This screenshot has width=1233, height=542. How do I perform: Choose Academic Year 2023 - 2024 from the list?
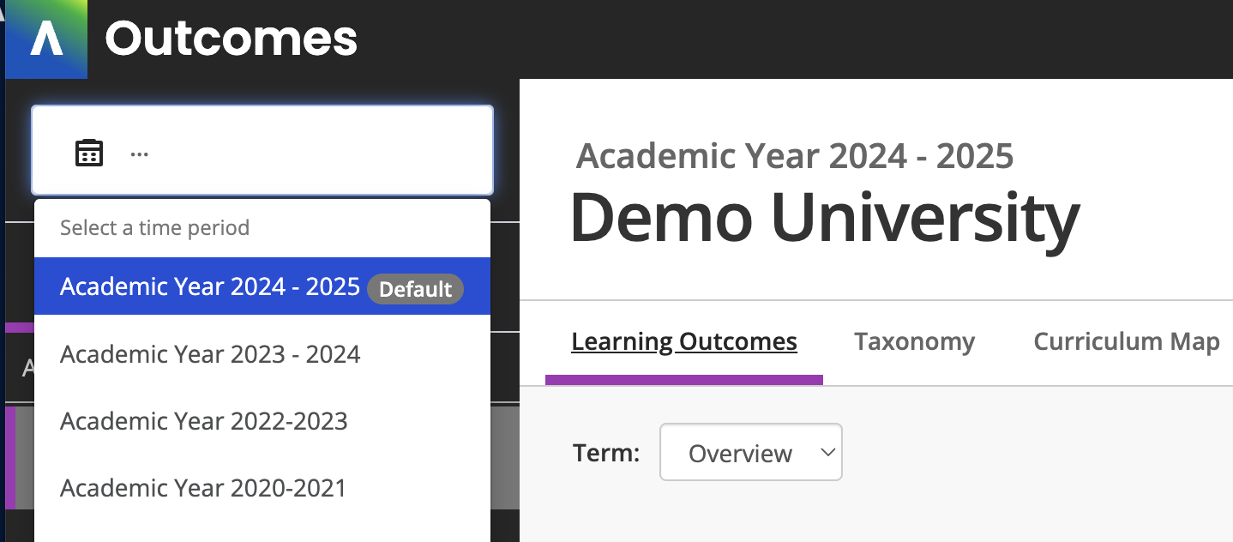click(x=210, y=354)
